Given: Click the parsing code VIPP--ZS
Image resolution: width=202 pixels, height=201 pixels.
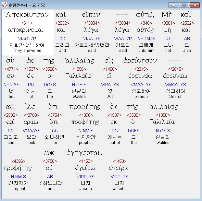Looking at the screenshot, I should (86, 177).
